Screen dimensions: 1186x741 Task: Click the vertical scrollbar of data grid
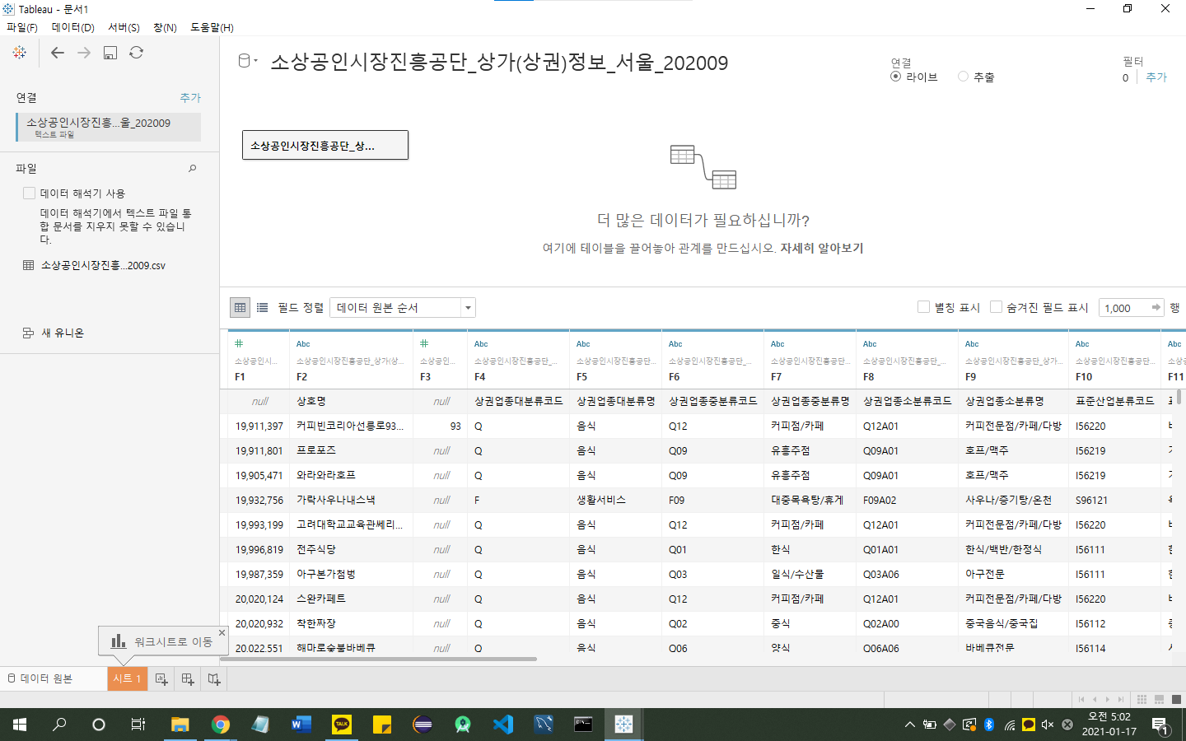coord(1179,396)
